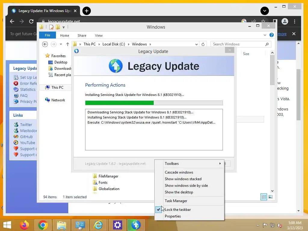This screenshot has width=308, height=231.
Task: Open a new Chrome tab
Action: click(x=87, y=11)
